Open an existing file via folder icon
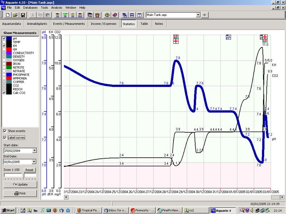Image resolution: width=286 pixels, height=214 pixels. 15,15
